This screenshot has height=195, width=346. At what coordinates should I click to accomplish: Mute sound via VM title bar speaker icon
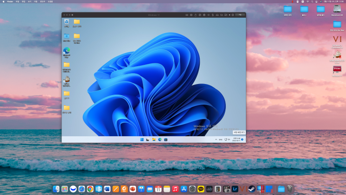tap(229, 15)
